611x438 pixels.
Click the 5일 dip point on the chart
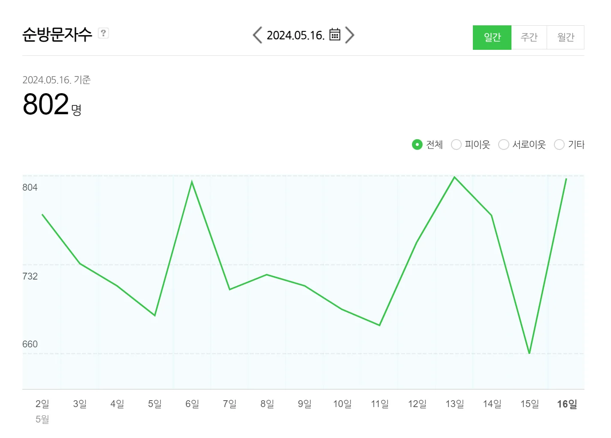click(154, 315)
